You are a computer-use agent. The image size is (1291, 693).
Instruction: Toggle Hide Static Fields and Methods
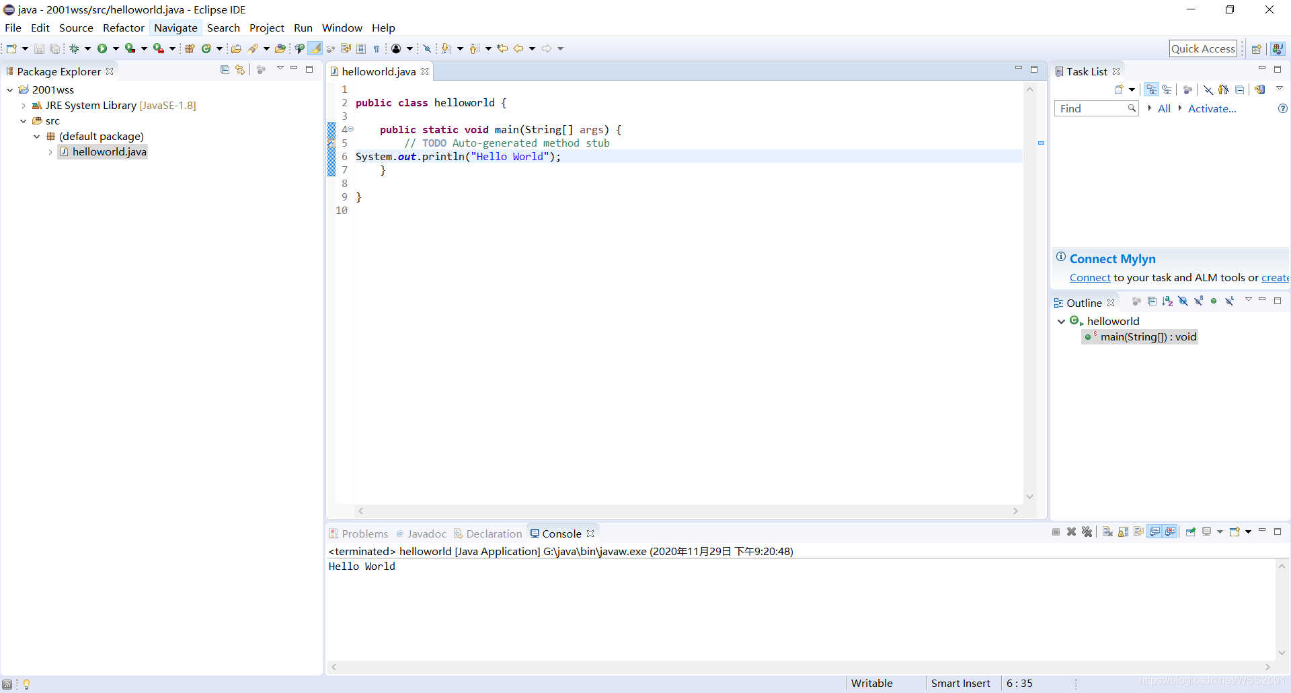(1198, 301)
